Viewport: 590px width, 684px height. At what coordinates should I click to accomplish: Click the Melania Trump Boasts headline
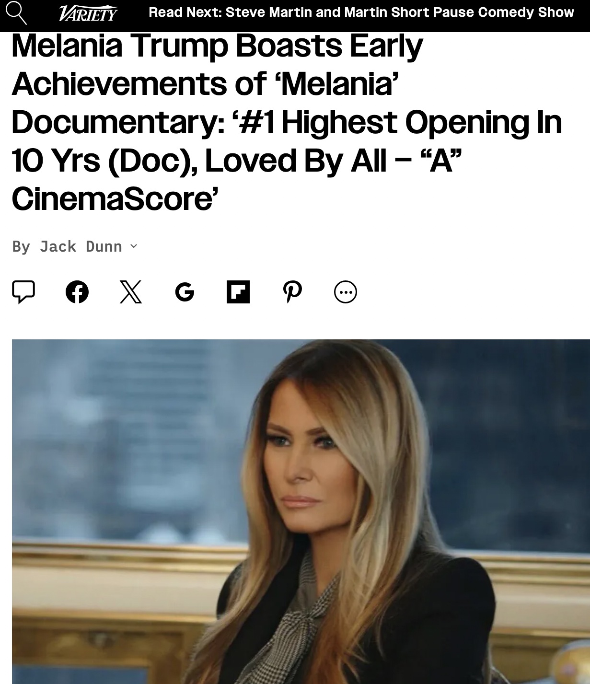click(287, 122)
